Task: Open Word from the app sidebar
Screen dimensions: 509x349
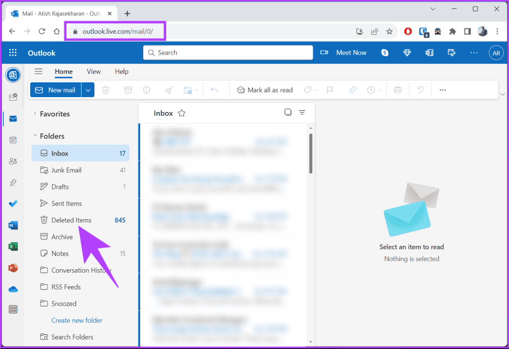Action: 13,225
